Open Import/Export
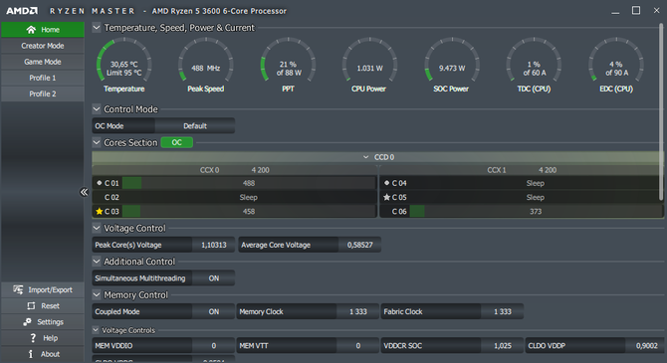Viewport: 667px width, 363px height. point(43,289)
